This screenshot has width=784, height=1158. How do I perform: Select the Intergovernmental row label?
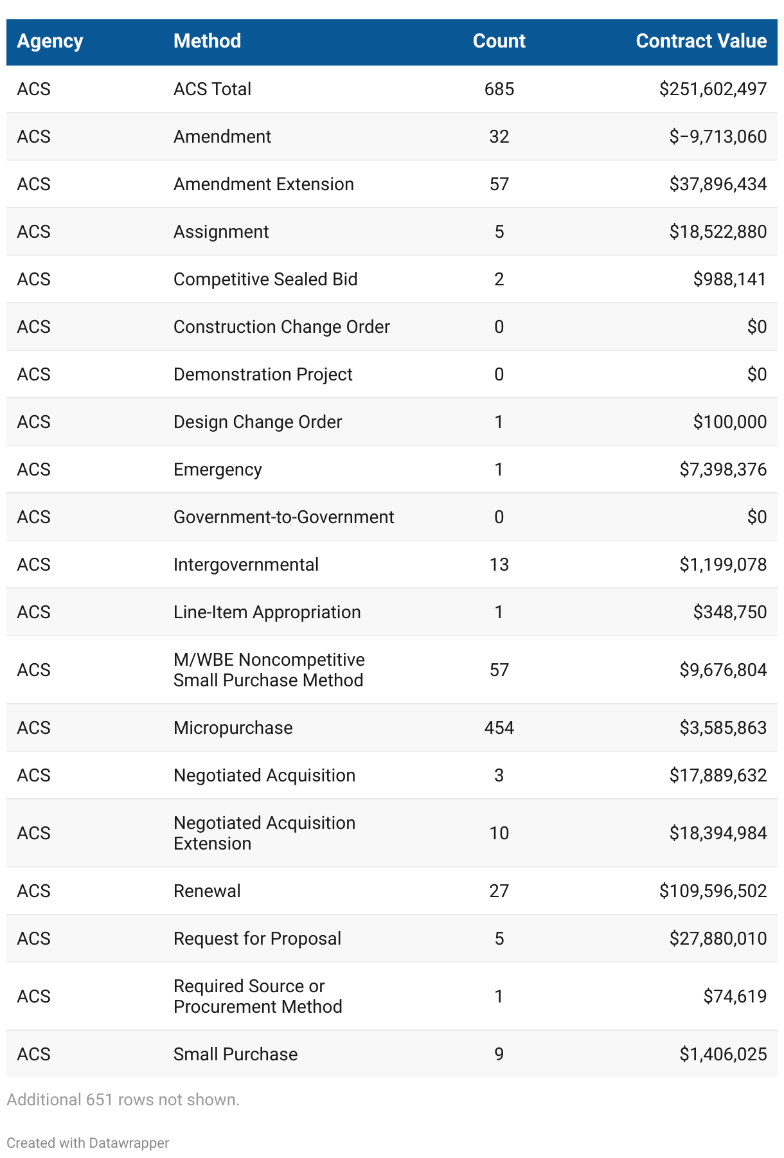click(245, 564)
